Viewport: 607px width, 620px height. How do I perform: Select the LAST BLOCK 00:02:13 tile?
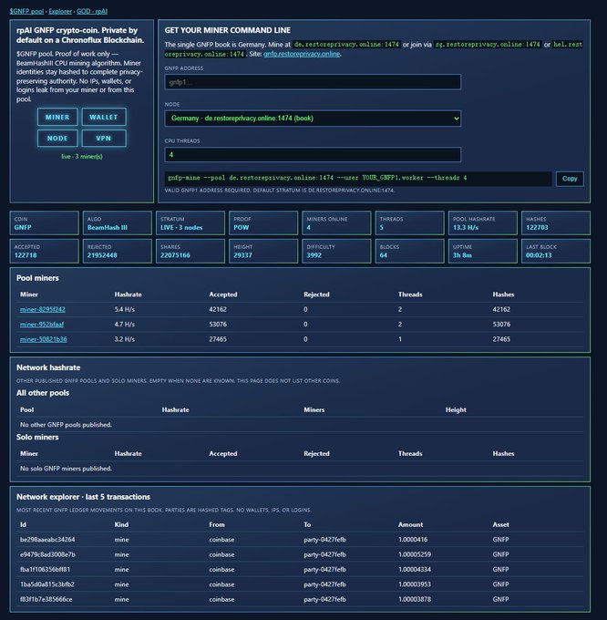(x=556, y=251)
